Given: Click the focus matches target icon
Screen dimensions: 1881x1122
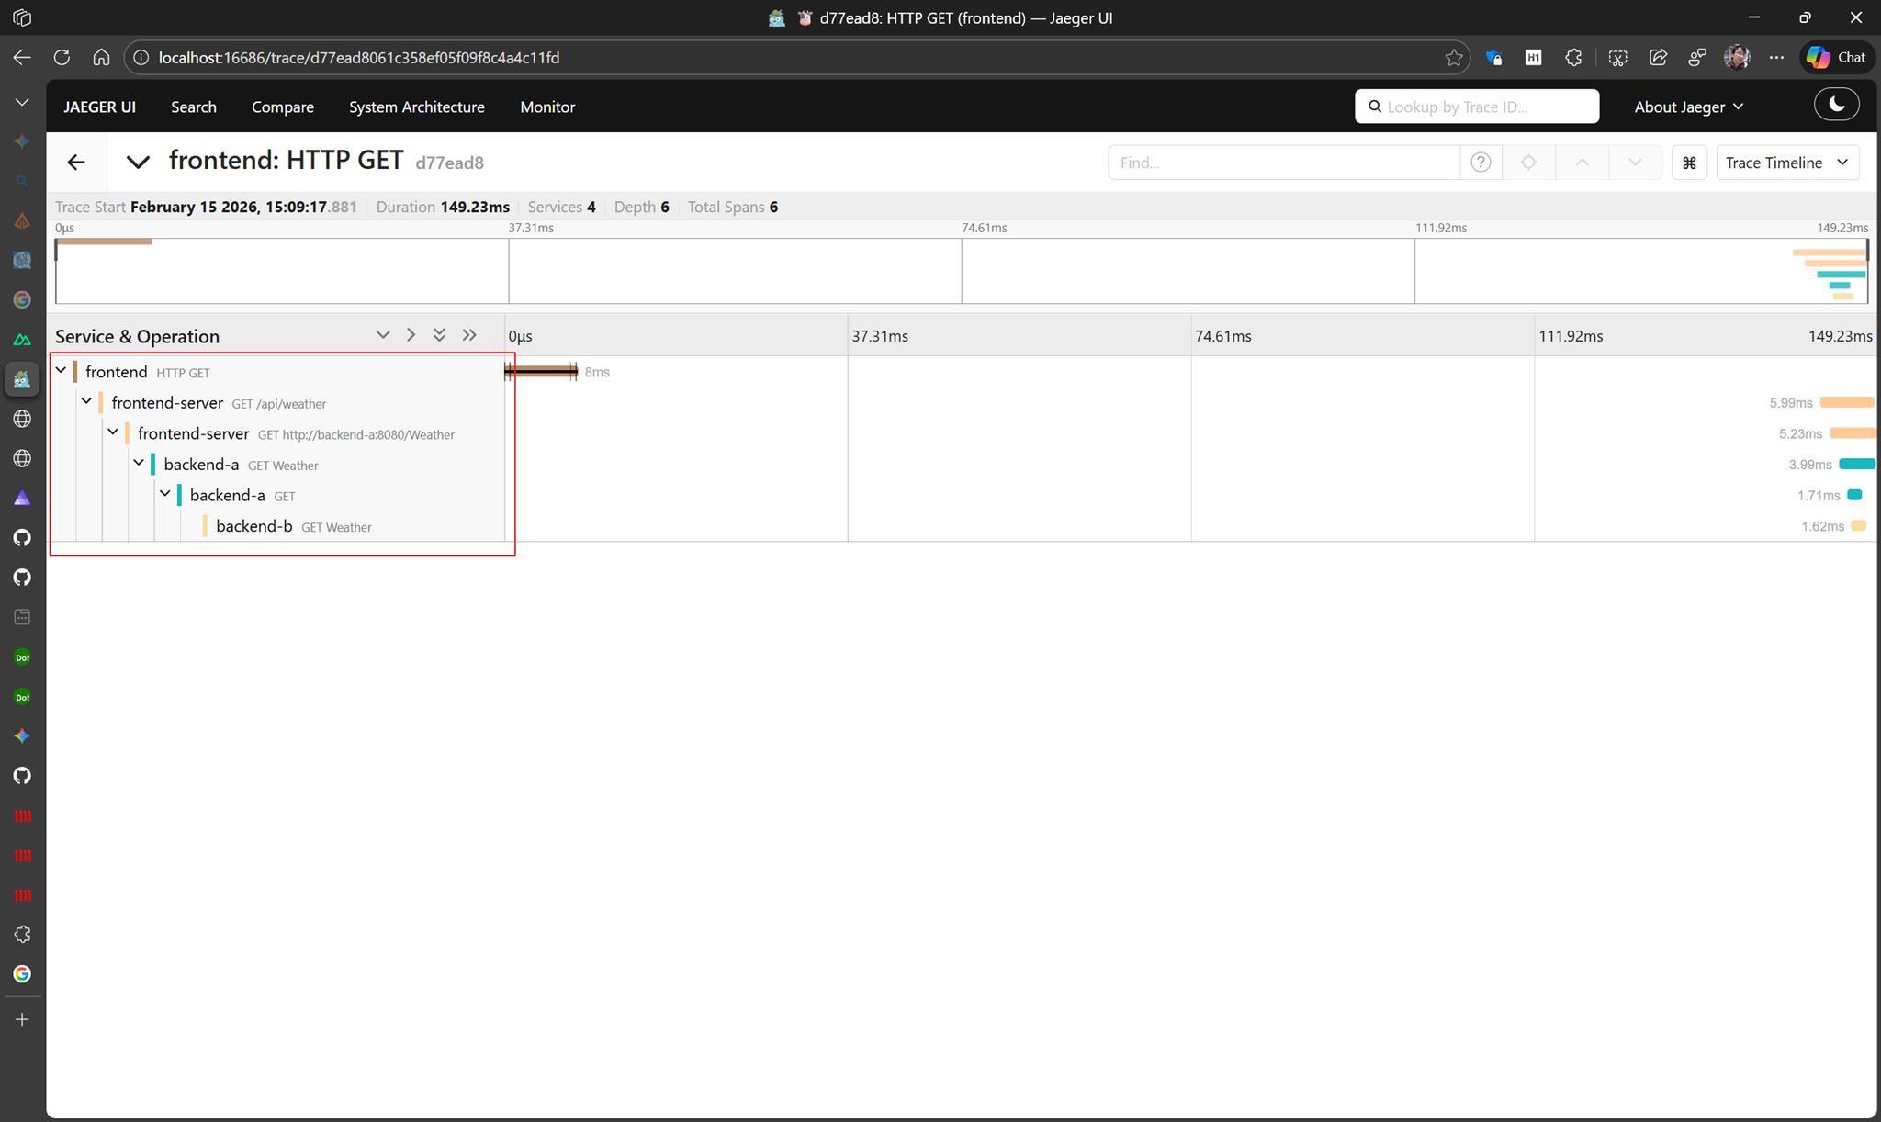Looking at the screenshot, I should 1528,163.
